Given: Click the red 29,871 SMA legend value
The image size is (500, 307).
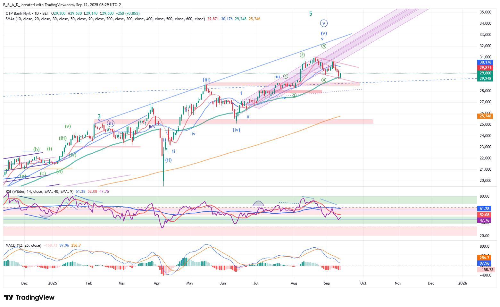Looking at the screenshot, I should tap(213, 19).
